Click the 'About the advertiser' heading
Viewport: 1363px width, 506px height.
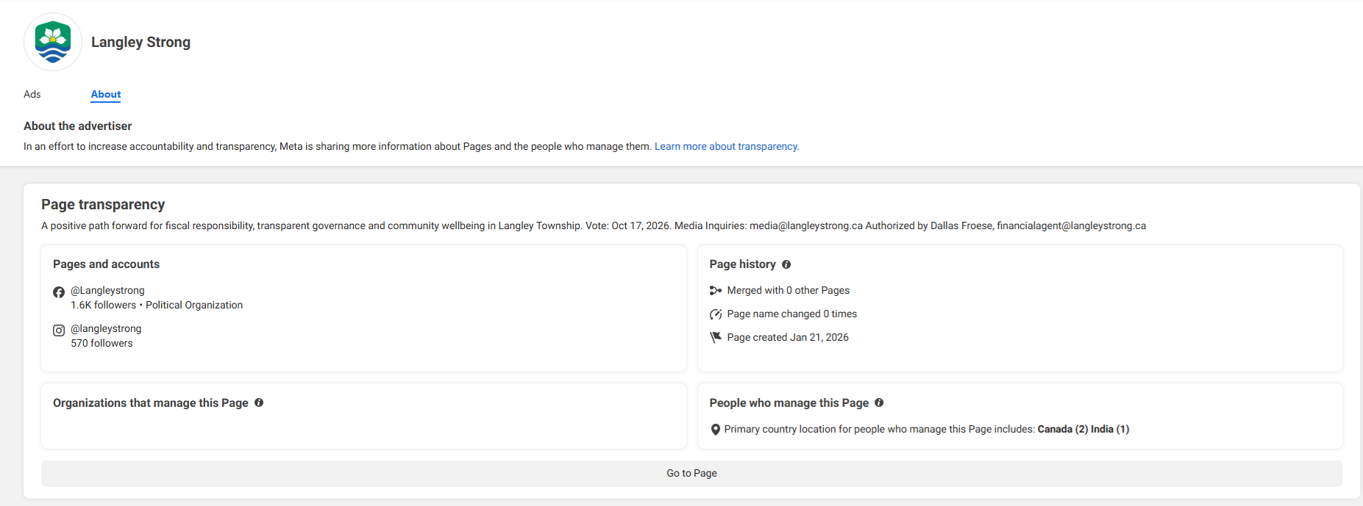[x=77, y=126]
